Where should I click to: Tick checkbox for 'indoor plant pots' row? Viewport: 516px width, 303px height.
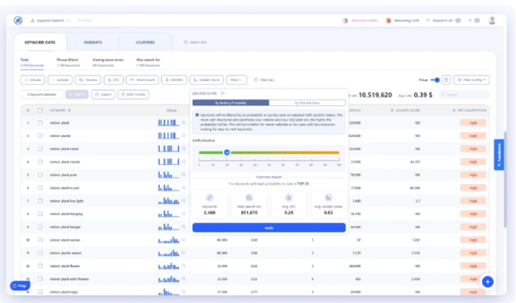[41, 175]
